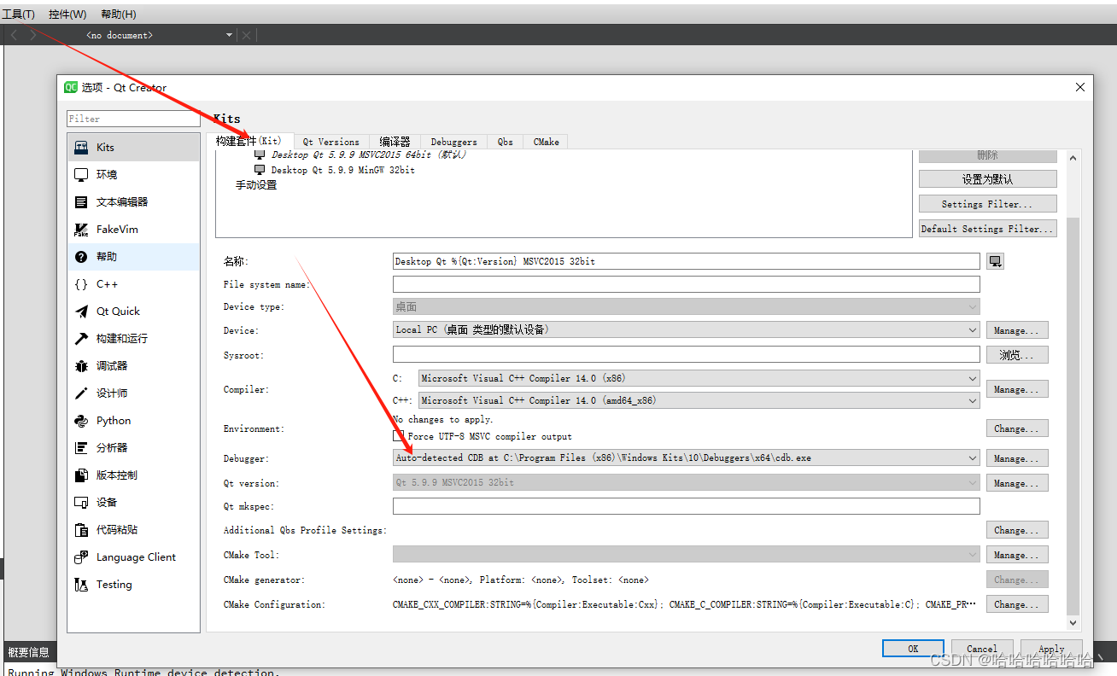Go forward with the right navigation arrow
1117x676 pixels.
pos(33,35)
